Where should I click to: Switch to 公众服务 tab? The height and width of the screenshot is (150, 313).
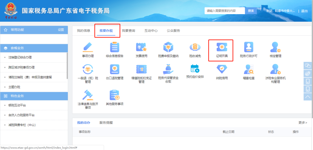[174, 31]
